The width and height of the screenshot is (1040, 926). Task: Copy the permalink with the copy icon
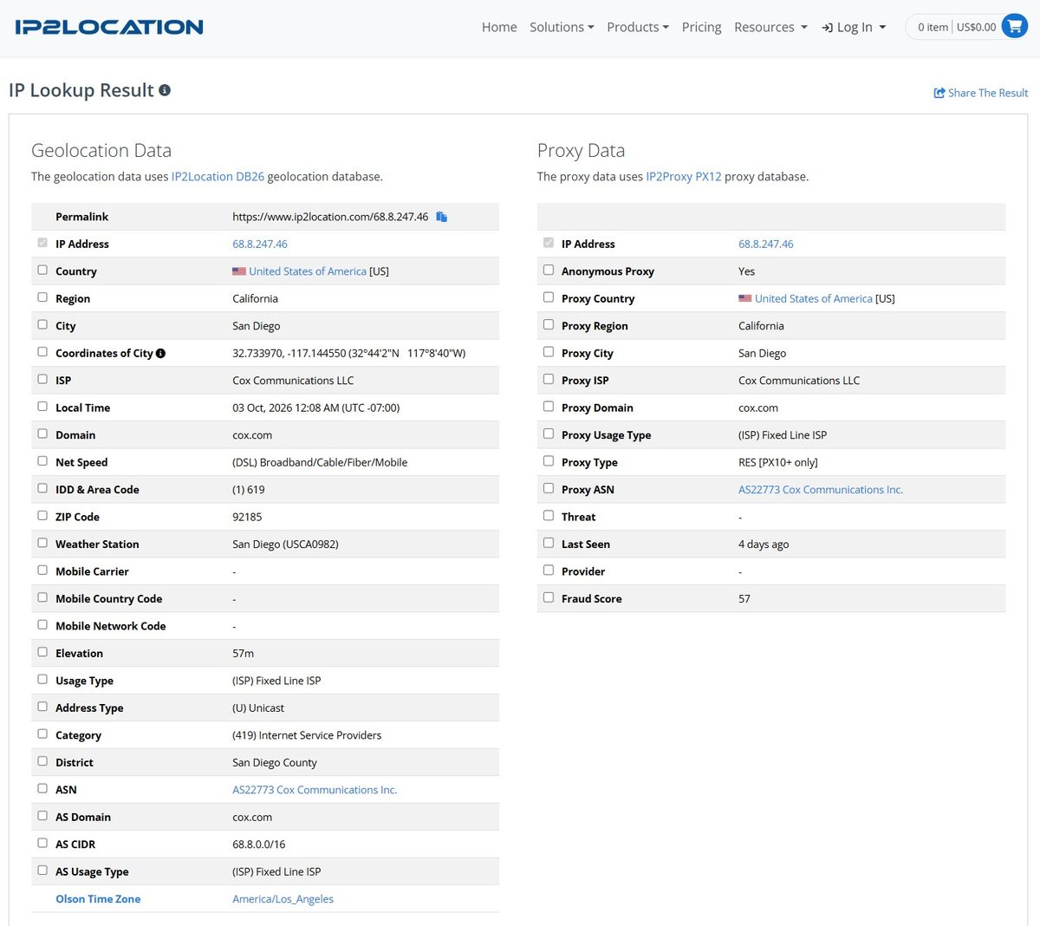pyautogui.click(x=441, y=217)
